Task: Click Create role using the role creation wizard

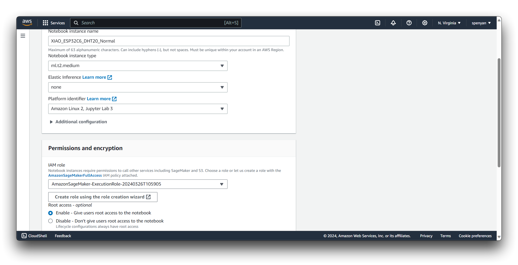Action: point(103,197)
